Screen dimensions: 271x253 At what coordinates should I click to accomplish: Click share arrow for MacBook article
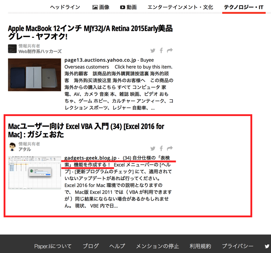pos(170,50)
